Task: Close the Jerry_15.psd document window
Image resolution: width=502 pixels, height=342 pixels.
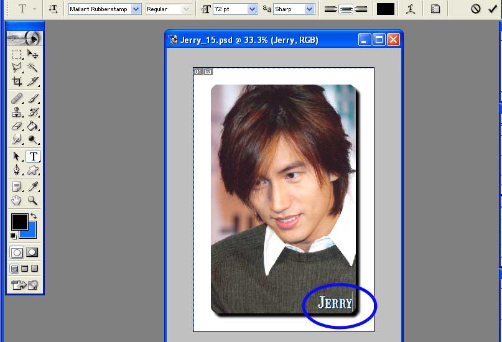Action: click(394, 40)
